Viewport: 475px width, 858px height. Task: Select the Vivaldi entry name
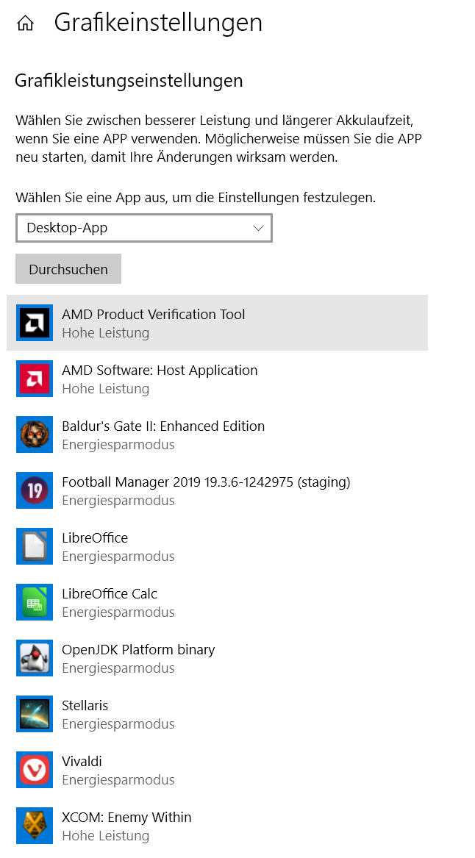click(x=82, y=761)
